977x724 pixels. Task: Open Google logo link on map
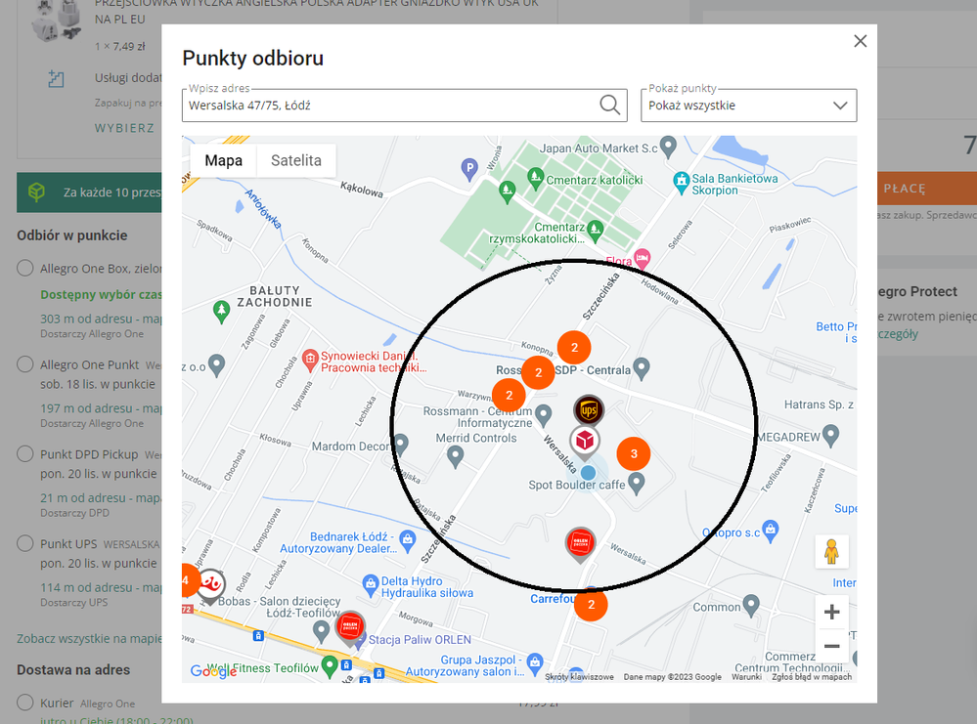tap(213, 671)
